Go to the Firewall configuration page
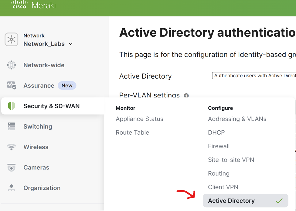 tap(219, 146)
